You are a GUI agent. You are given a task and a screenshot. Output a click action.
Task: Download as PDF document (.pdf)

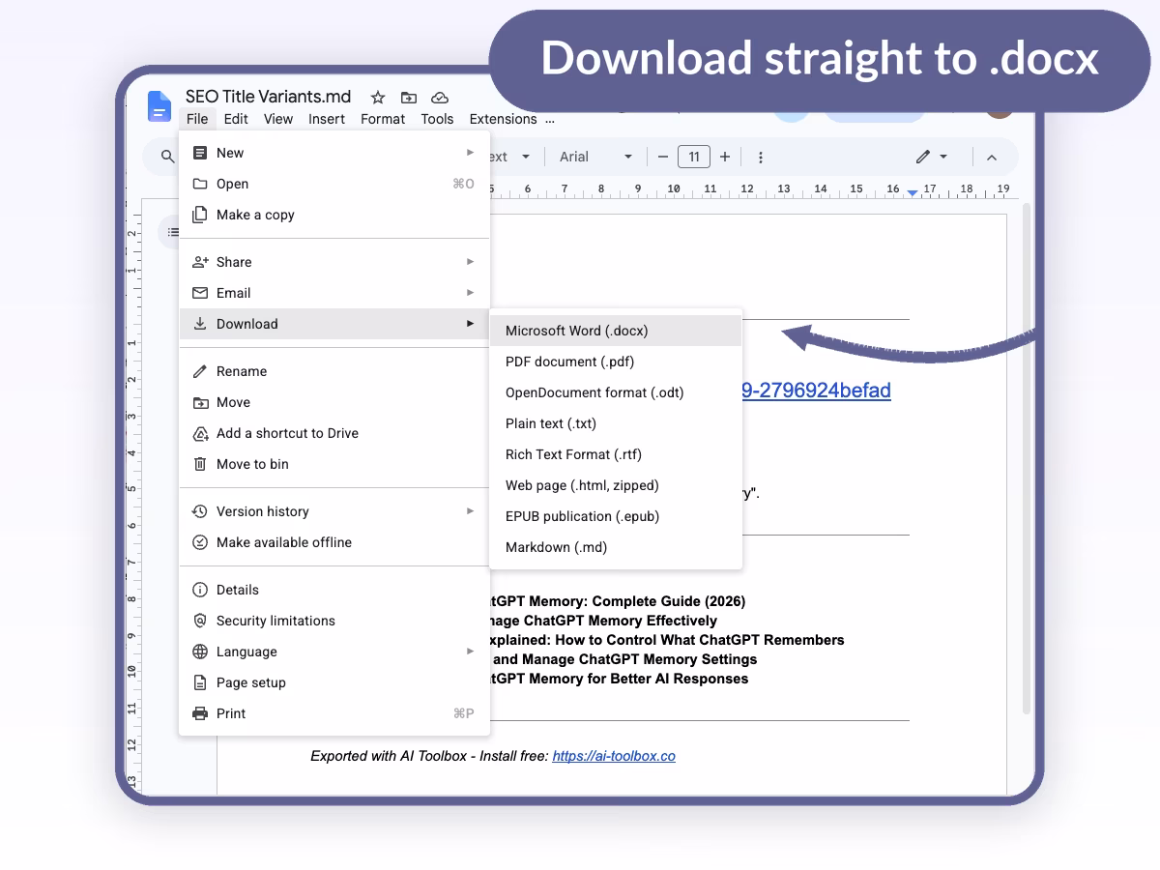[x=616, y=362]
